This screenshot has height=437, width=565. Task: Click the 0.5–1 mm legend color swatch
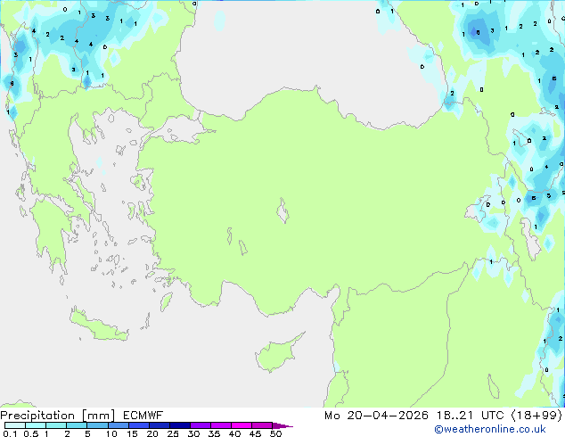(x=36, y=425)
